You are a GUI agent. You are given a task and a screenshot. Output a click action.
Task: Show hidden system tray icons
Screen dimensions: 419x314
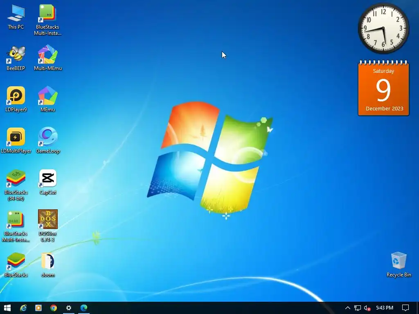coord(348,308)
